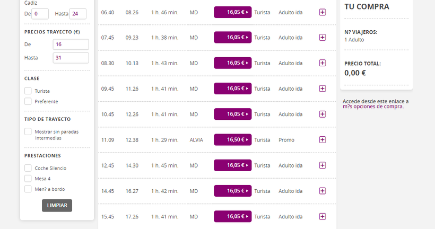Enable the Turista class checkbox
435x229 pixels.
click(28, 91)
